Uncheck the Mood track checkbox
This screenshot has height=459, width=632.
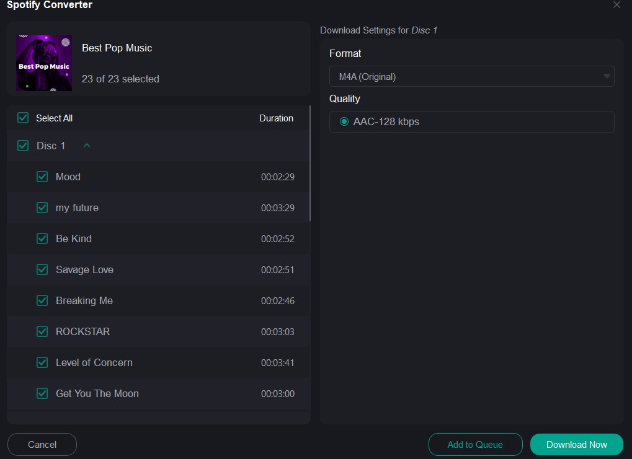(x=42, y=177)
